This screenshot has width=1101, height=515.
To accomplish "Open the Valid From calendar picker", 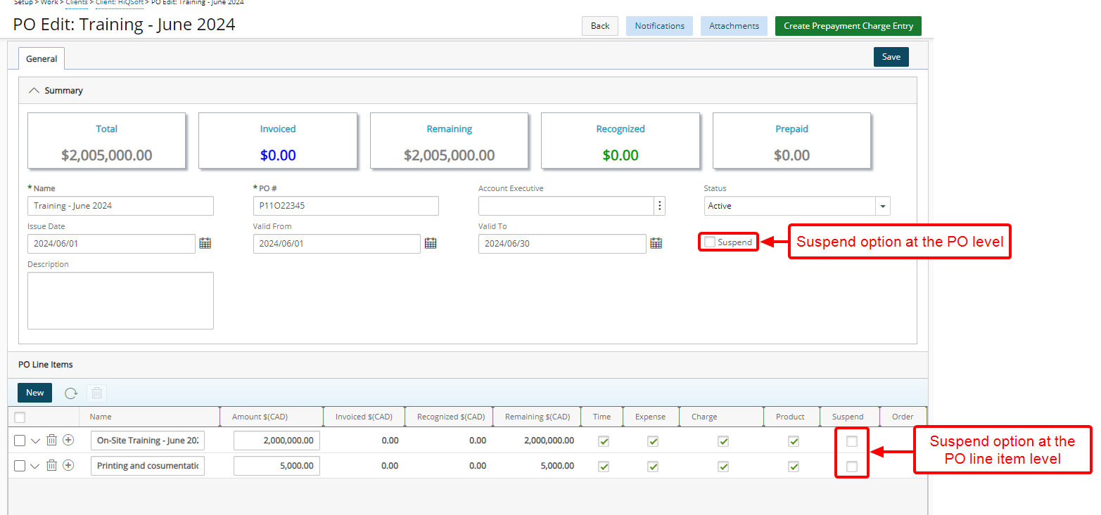I will pos(431,244).
